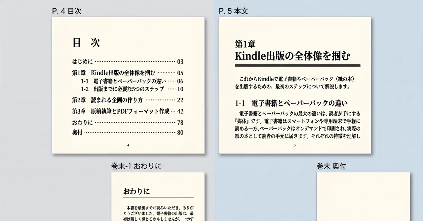The width and height of the screenshot is (423, 221).
Task: Click page number 5 at the page bottom
Action: pyautogui.click(x=295, y=145)
